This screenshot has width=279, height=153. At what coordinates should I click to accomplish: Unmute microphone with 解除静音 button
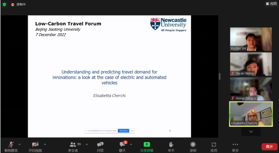click(11, 147)
